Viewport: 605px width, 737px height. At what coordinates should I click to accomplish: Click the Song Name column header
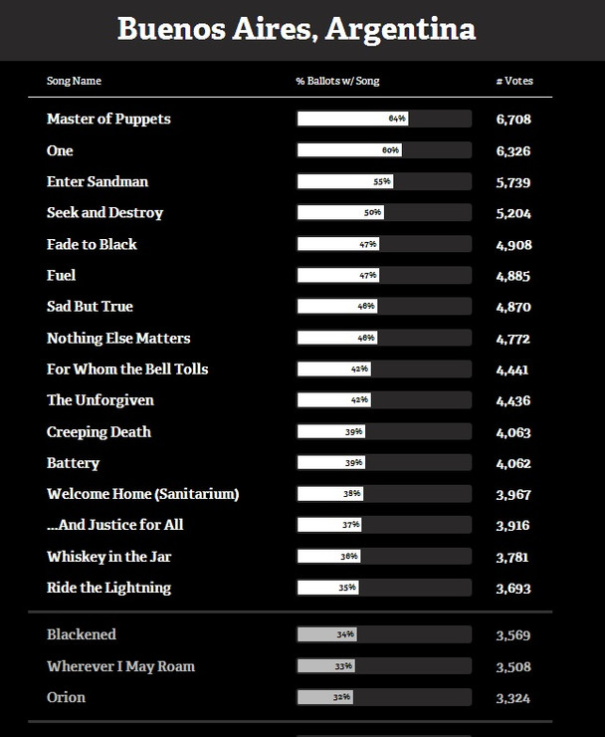point(74,81)
